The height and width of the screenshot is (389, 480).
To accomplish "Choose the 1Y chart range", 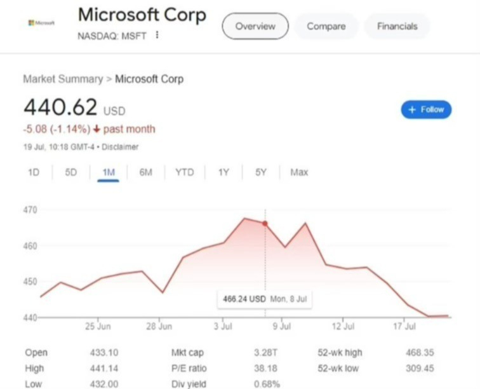I will click(223, 172).
